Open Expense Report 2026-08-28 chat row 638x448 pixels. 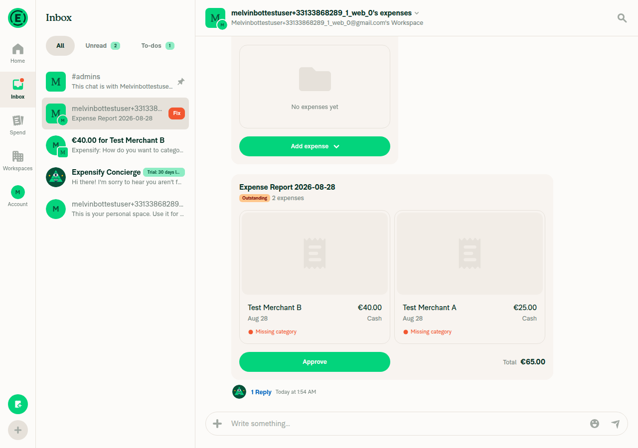click(115, 113)
